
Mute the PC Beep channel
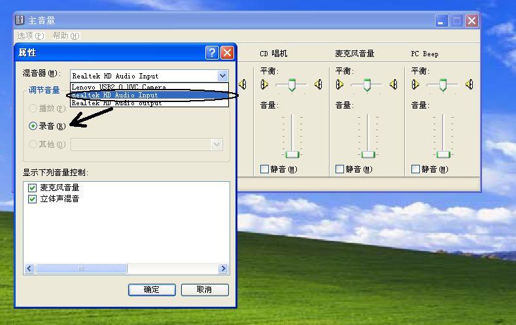[x=416, y=169]
